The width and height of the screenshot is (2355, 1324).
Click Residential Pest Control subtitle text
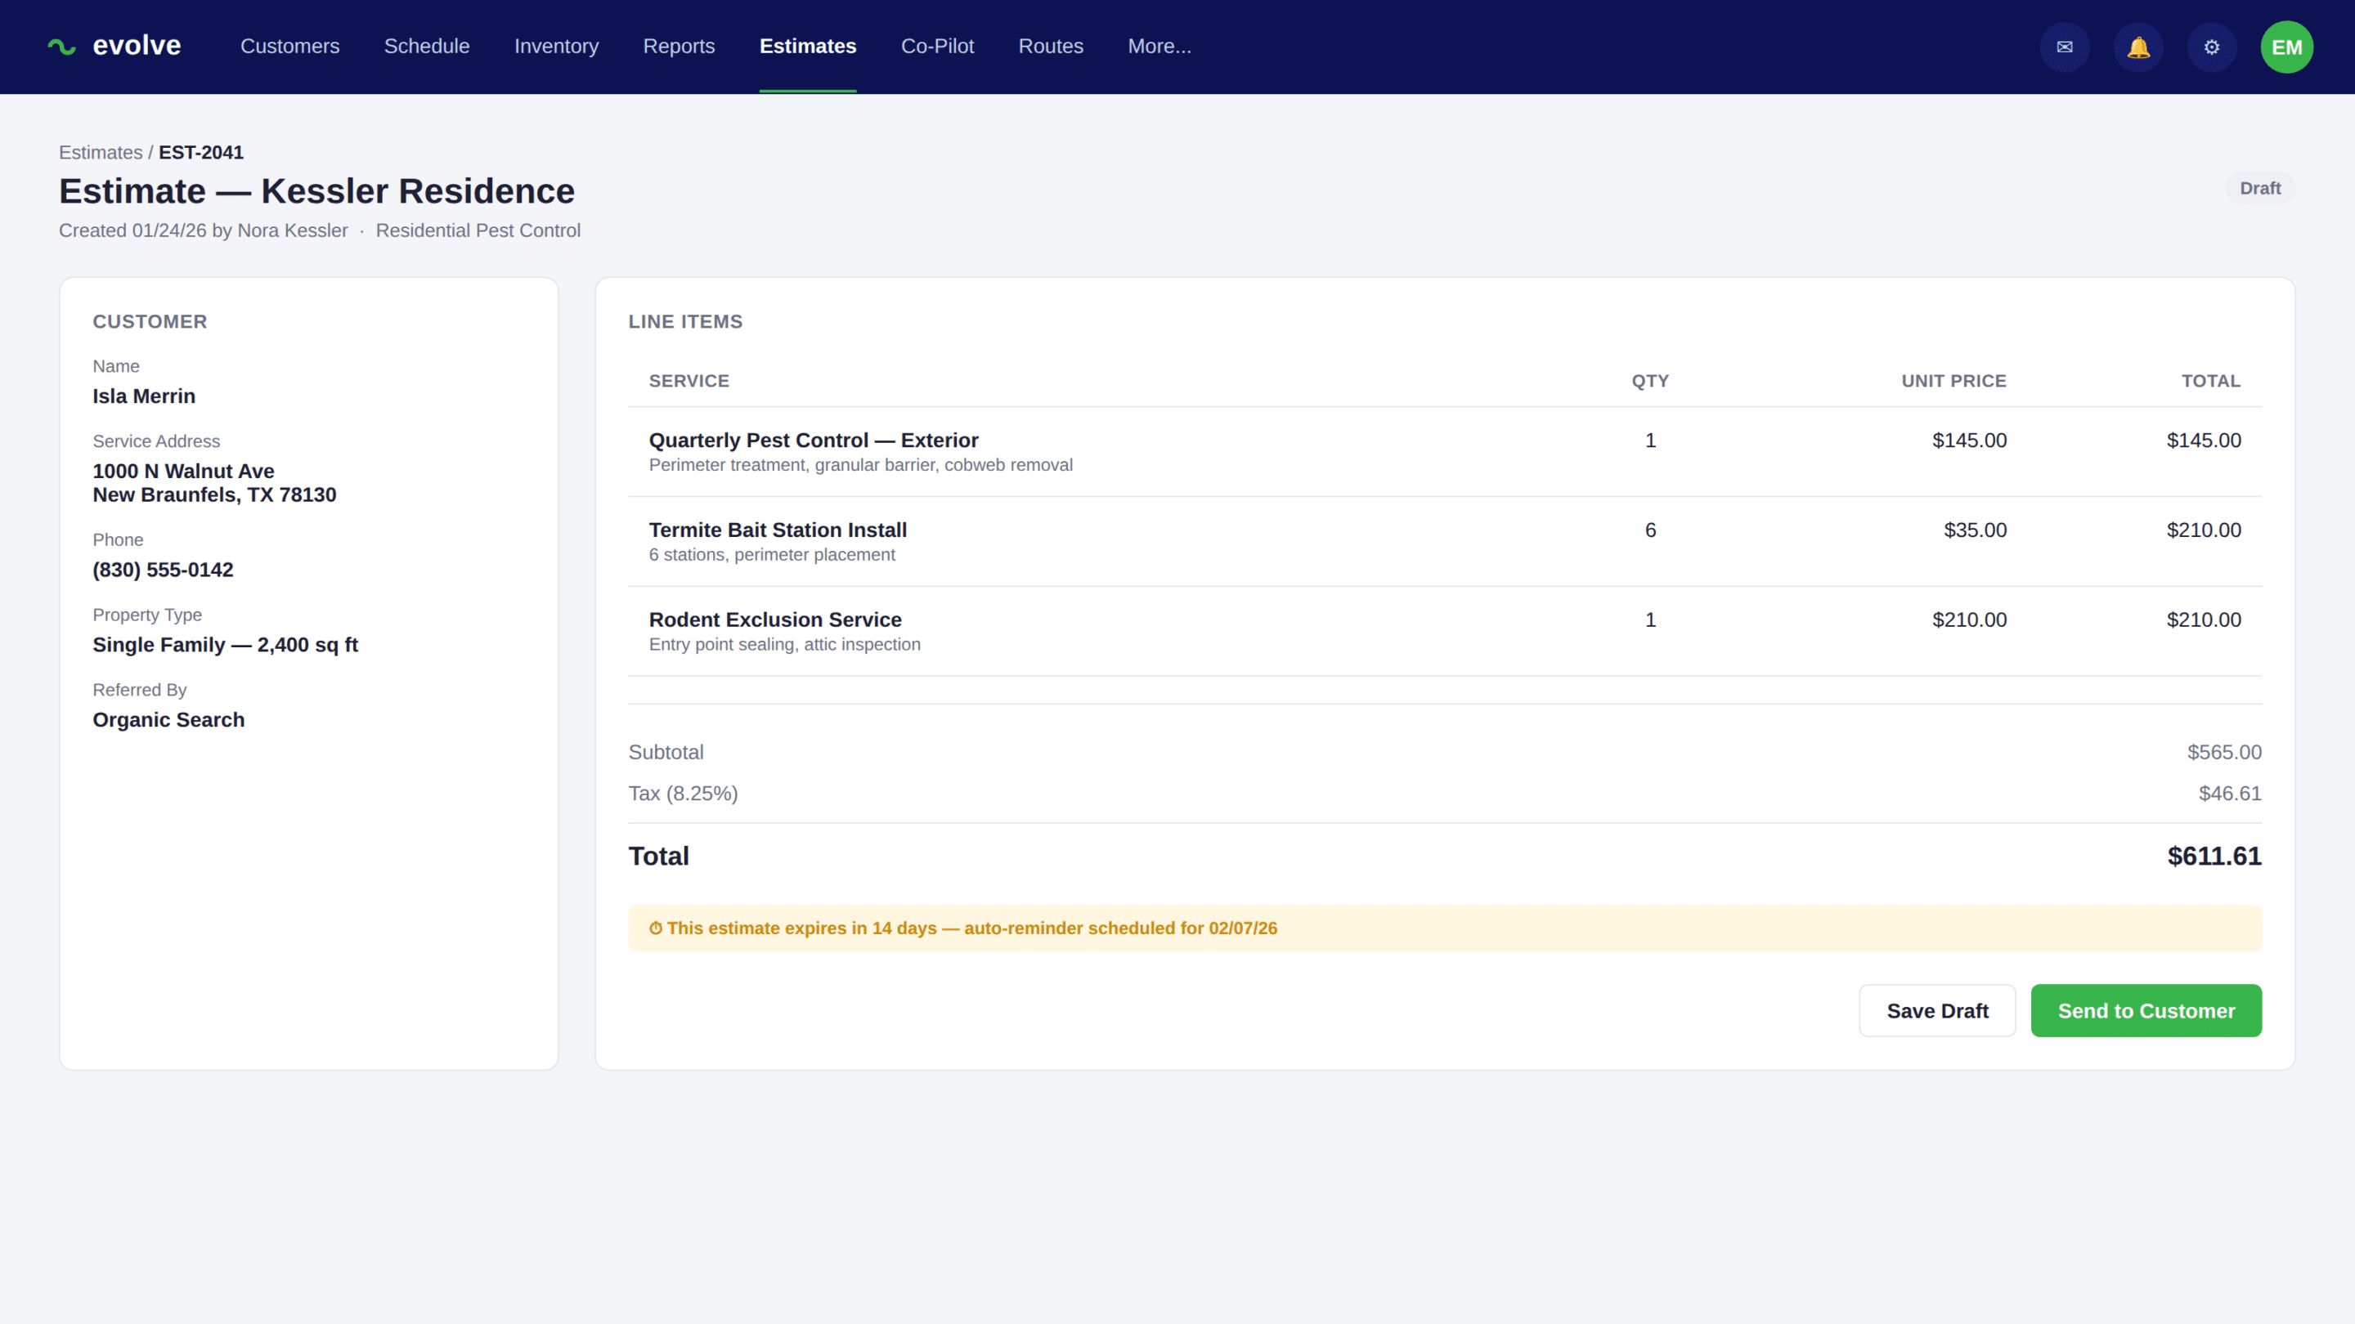coord(478,230)
